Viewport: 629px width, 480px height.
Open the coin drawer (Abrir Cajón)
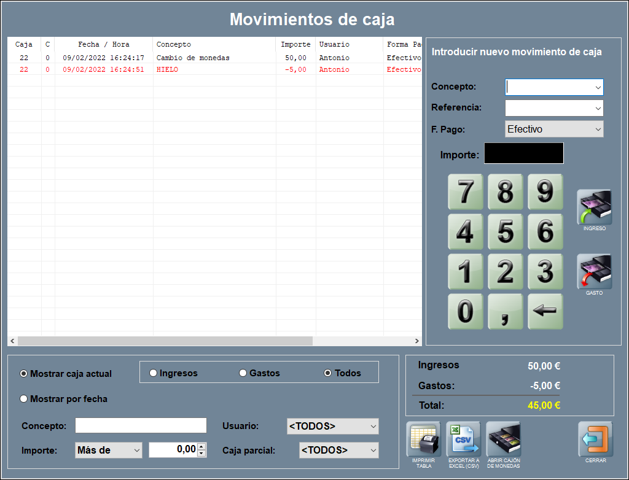coord(503,439)
